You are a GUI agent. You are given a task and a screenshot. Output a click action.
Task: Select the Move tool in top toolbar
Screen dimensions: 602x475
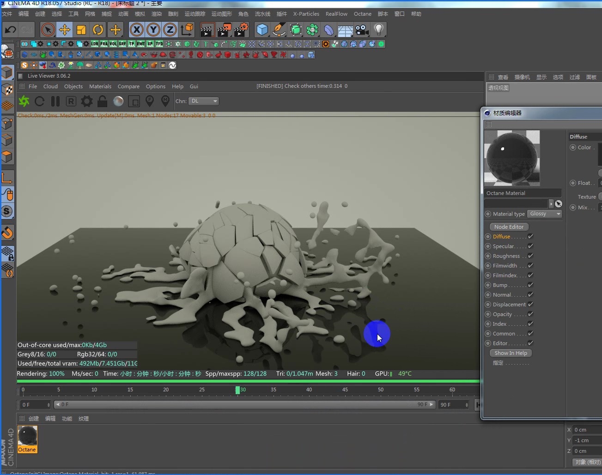click(65, 30)
